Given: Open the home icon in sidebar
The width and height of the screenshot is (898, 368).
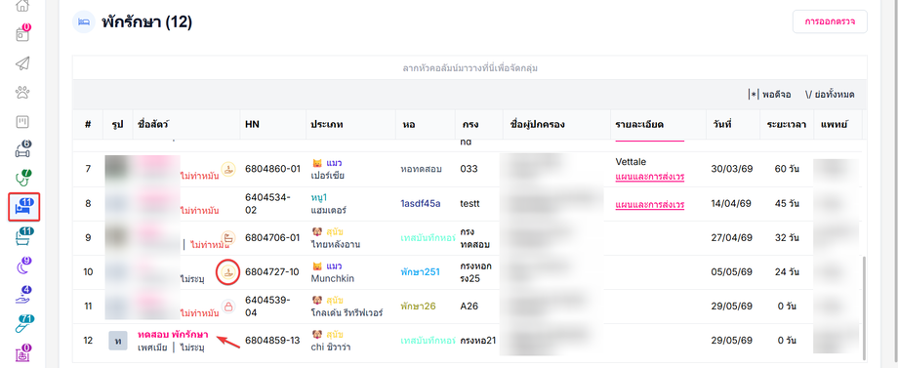Looking at the screenshot, I should pos(22,6).
